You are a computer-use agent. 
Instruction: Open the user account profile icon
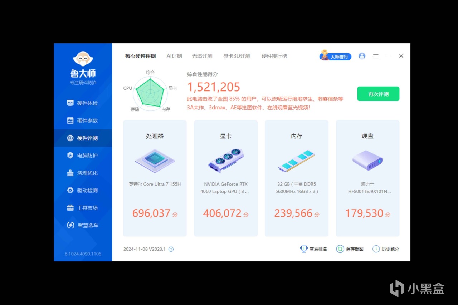tap(362, 56)
